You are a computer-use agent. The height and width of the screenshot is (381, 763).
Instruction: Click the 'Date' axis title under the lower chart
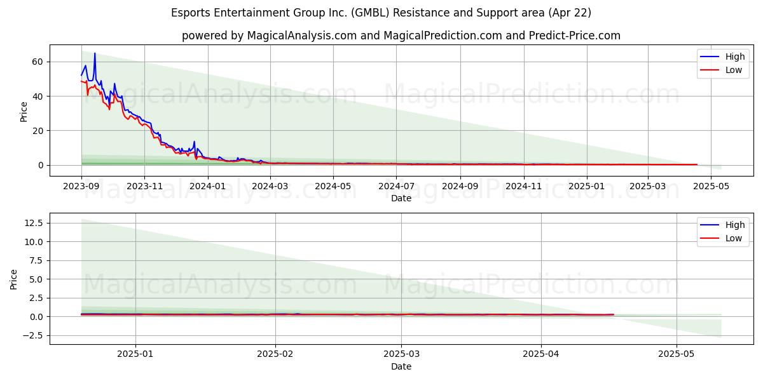pyautogui.click(x=401, y=366)
